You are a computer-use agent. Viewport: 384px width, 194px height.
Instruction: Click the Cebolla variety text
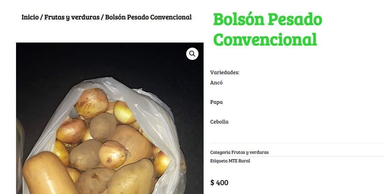pyautogui.click(x=219, y=122)
